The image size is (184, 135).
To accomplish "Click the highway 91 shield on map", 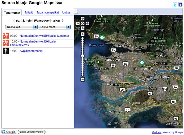I will tap(150, 94).
